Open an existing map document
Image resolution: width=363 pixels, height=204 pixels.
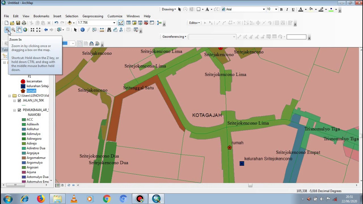coord(12,23)
